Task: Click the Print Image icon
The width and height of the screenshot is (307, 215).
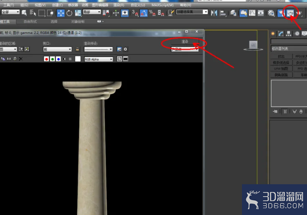Action: click(x=15, y=59)
